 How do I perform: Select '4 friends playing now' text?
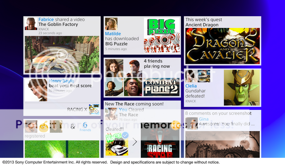(157, 64)
